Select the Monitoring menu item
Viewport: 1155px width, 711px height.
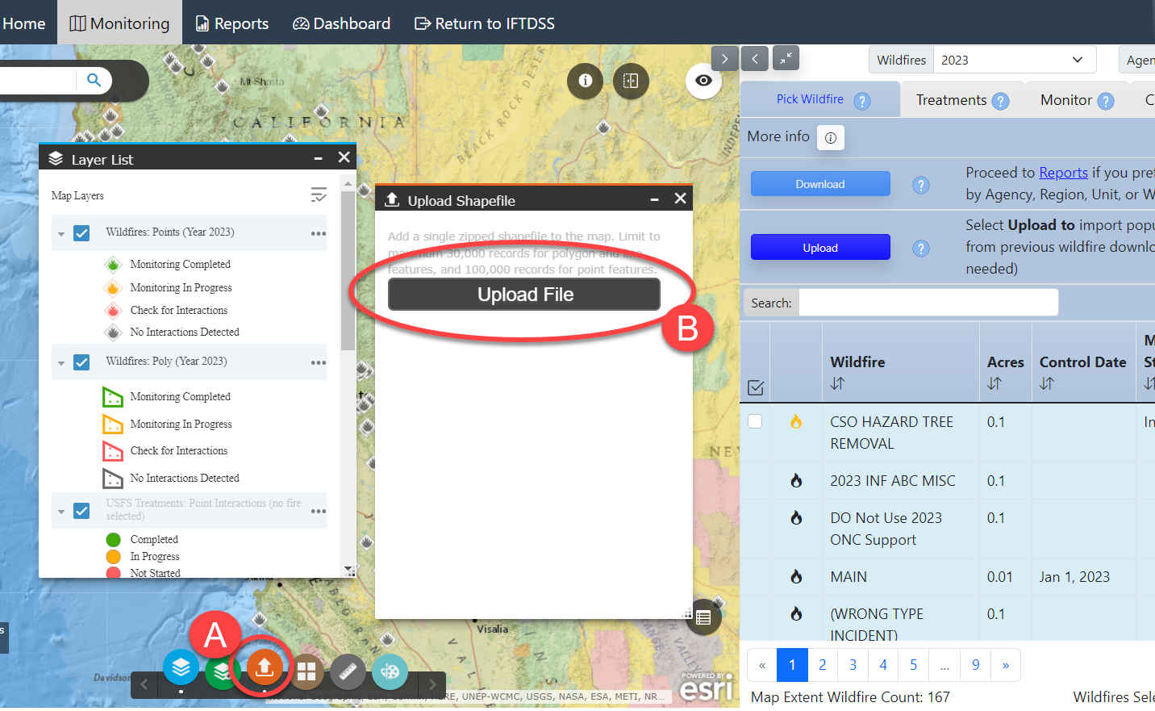(x=119, y=23)
